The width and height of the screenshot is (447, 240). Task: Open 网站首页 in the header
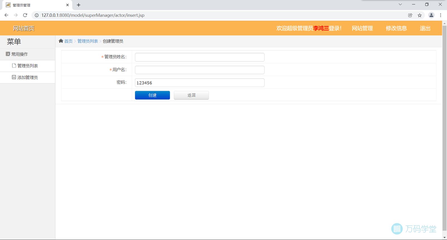24,28
